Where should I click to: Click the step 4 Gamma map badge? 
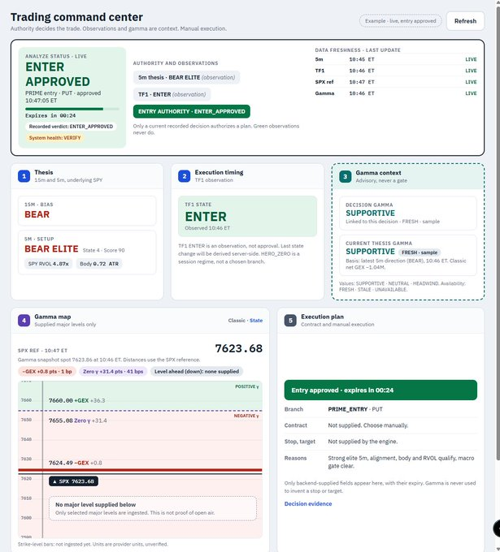coord(24,321)
